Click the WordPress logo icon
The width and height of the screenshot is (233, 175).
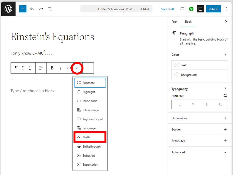[8, 9]
